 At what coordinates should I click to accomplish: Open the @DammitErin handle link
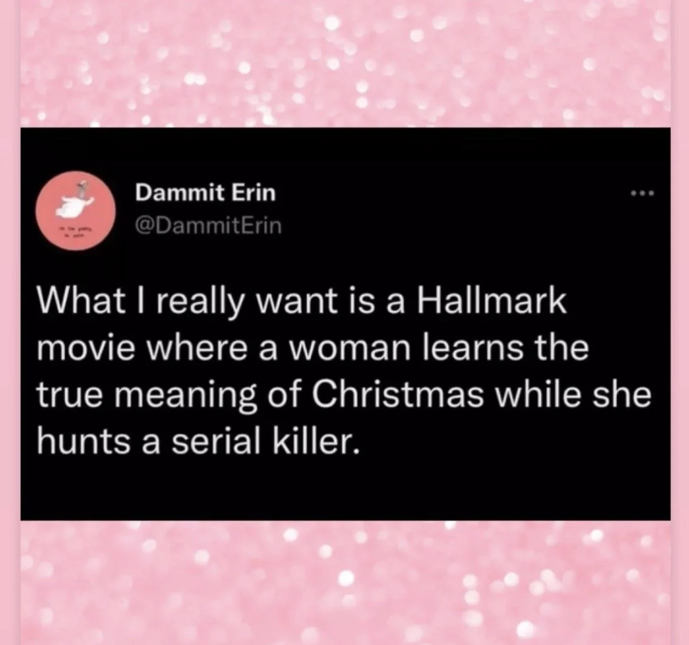[208, 226]
